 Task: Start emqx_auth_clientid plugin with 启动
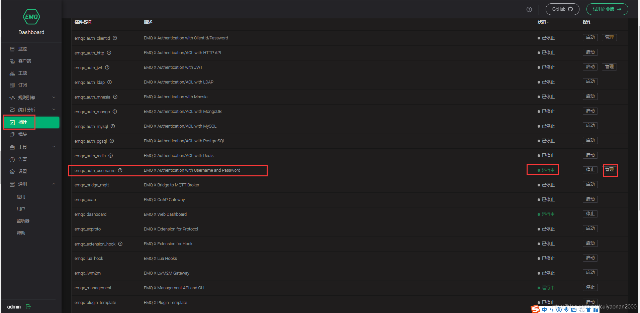point(590,37)
